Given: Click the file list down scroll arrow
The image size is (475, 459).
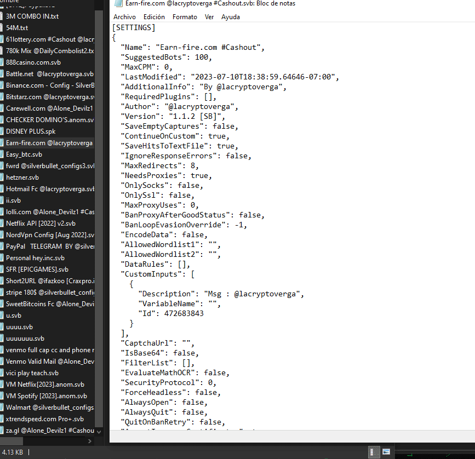Looking at the screenshot, I should pyautogui.click(x=99, y=432).
